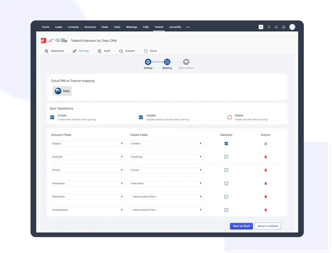
Task: Delete the ContactName mapping row
Action: [x=266, y=210]
